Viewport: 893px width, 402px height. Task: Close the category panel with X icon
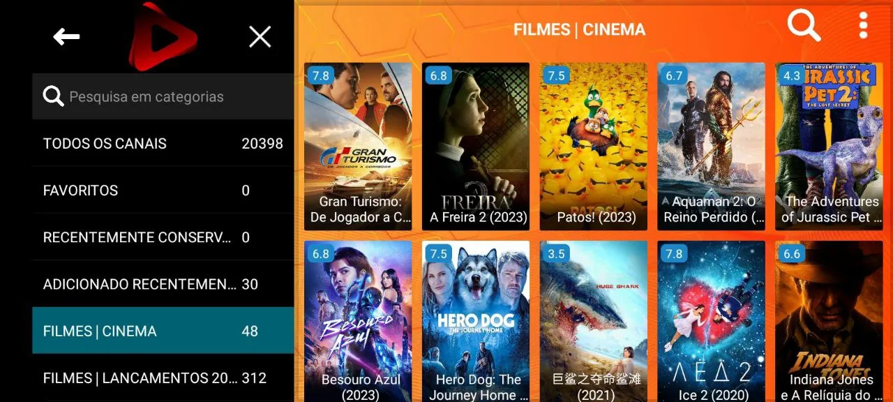pos(260,37)
